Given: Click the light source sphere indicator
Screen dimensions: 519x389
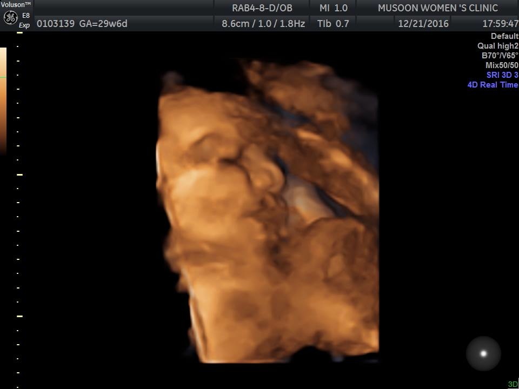Looking at the screenshot, I should pos(483,353).
